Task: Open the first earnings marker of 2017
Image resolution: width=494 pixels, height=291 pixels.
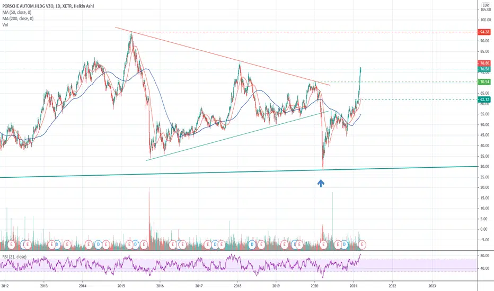Action: coord(208,244)
